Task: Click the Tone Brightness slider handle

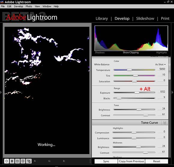Action: click(139, 109)
